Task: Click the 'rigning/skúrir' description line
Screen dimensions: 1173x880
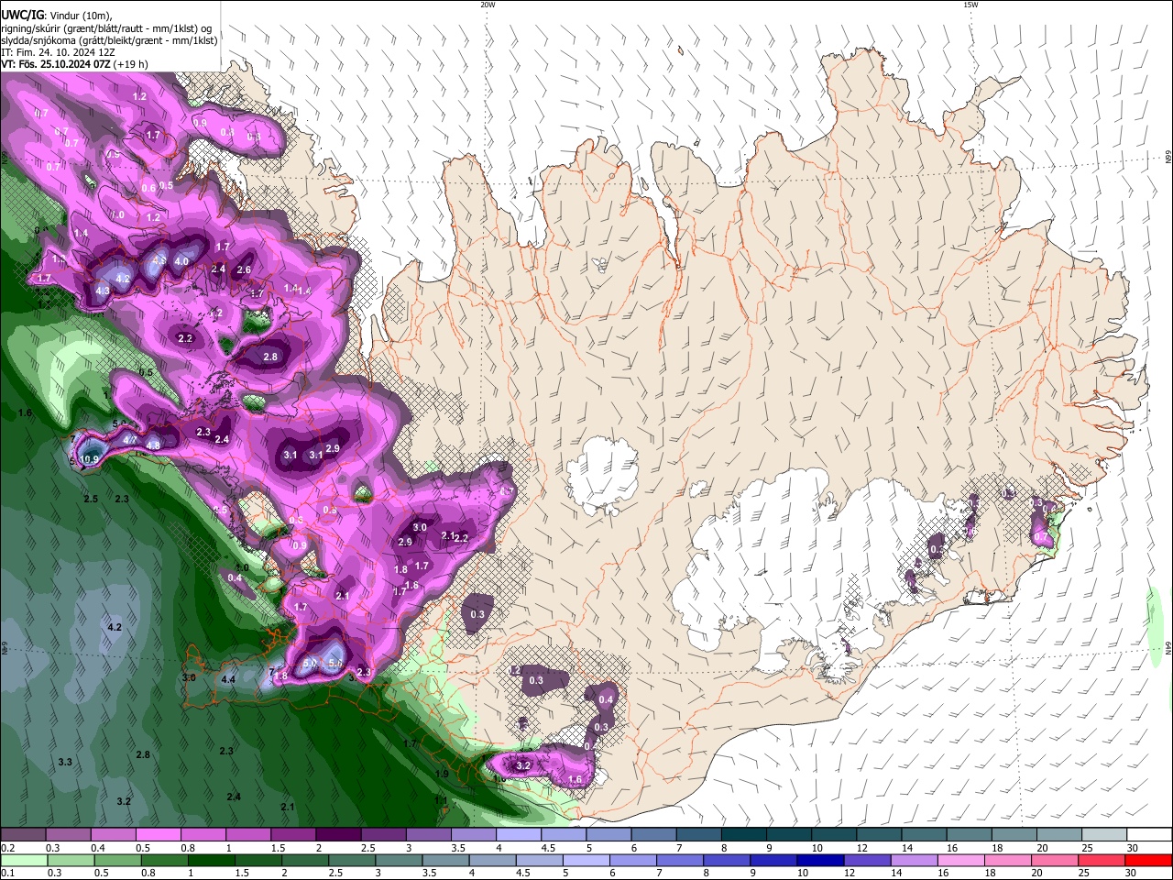Action: [x=105, y=28]
